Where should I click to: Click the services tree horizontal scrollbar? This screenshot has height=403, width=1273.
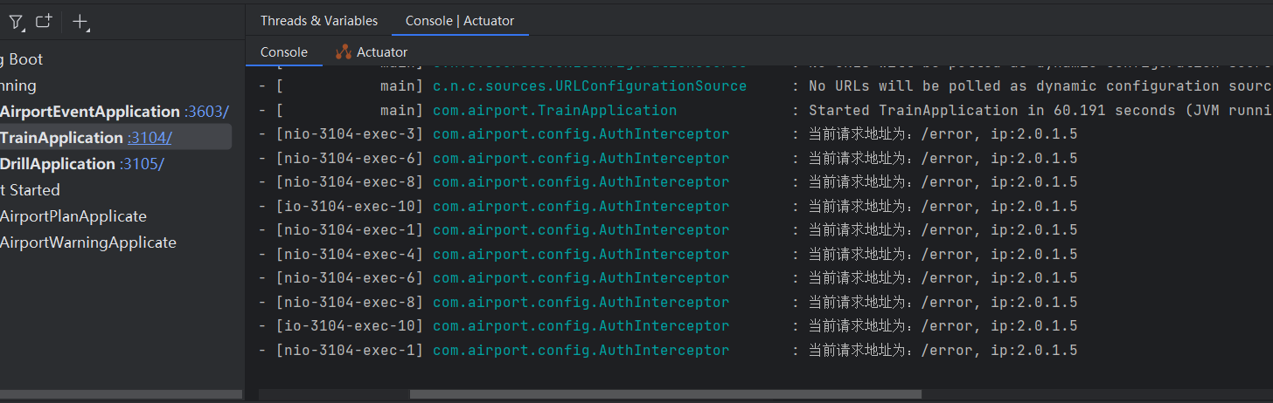click(x=121, y=394)
